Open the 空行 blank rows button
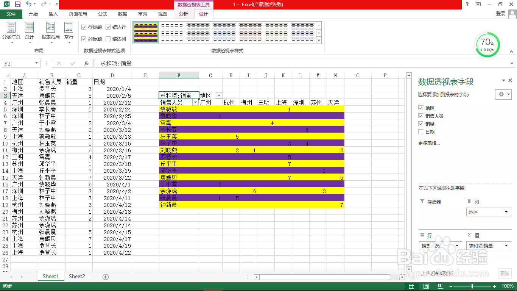 [x=69, y=33]
